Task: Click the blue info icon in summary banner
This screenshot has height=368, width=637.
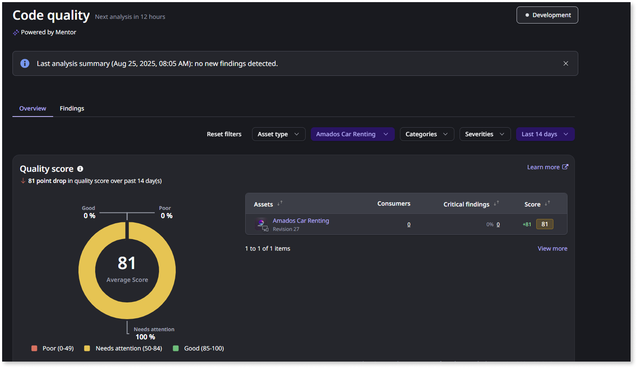Action: pos(25,63)
